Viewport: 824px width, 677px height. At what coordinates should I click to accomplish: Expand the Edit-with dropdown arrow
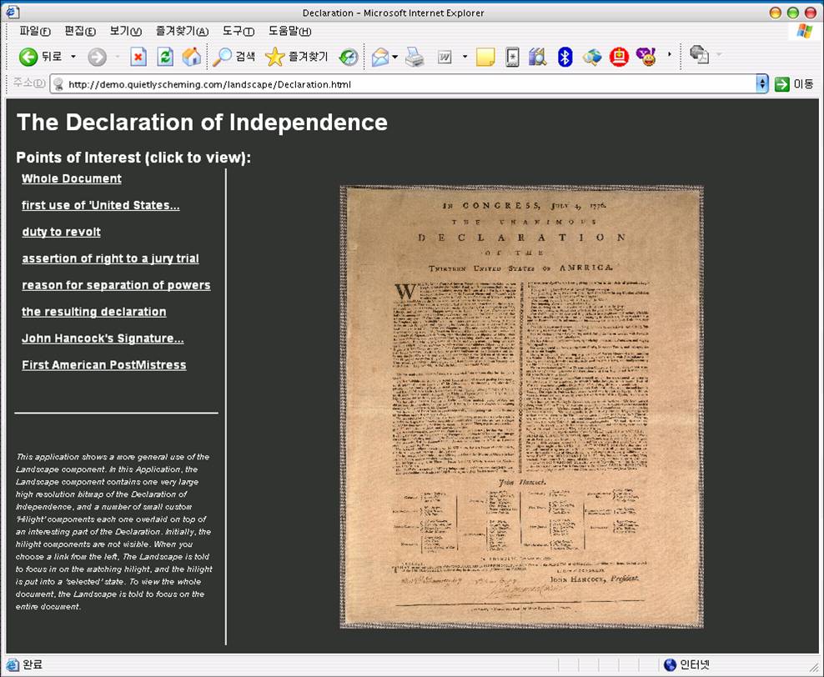pyautogui.click(x=465, y=57)
